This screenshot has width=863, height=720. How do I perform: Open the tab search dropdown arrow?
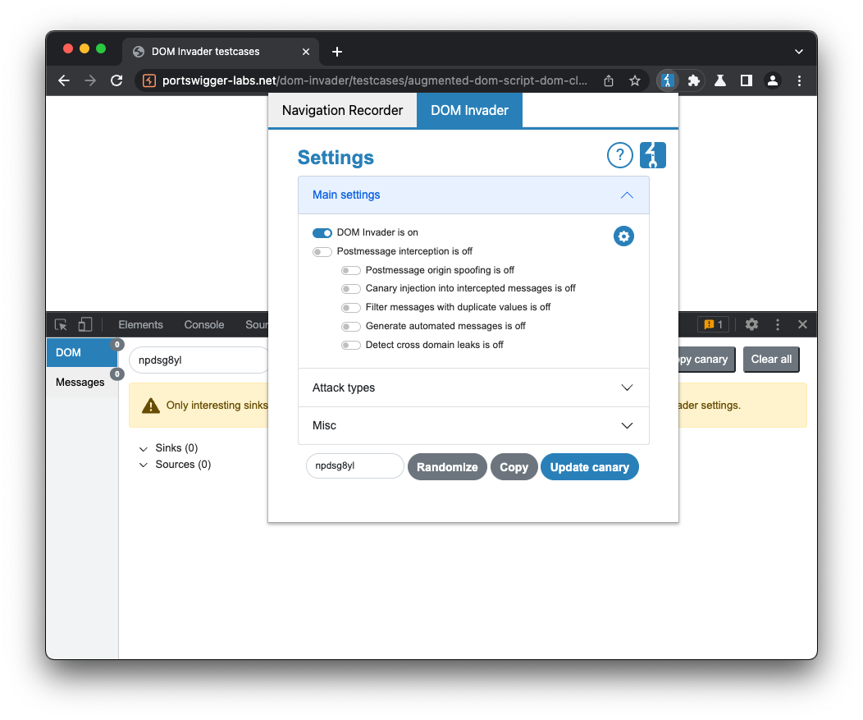[799, 52]
